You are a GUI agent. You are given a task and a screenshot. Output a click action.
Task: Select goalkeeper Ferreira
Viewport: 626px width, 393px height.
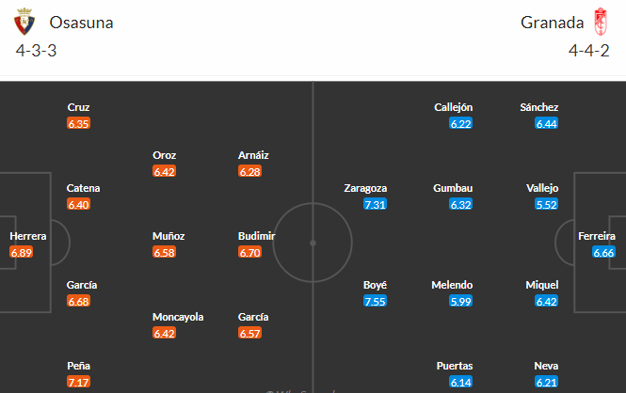pyautogui.click(x=597, y=236)
